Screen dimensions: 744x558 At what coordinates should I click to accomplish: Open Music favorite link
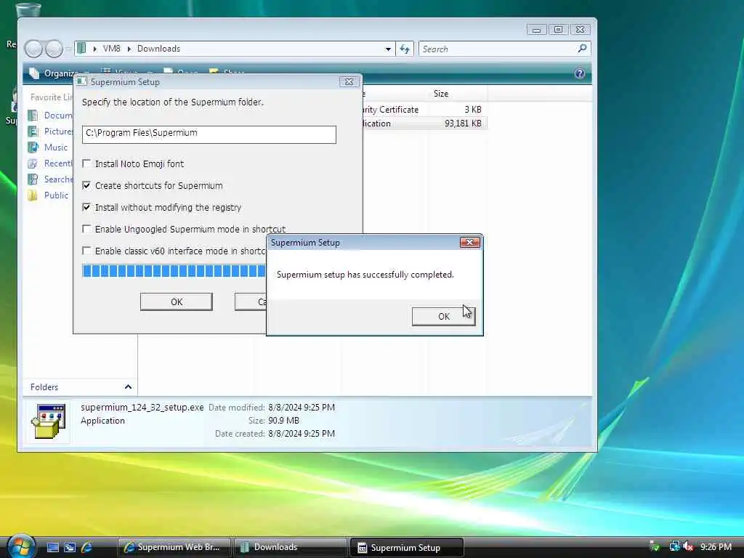pyautogui.click(x=56, y=147)
